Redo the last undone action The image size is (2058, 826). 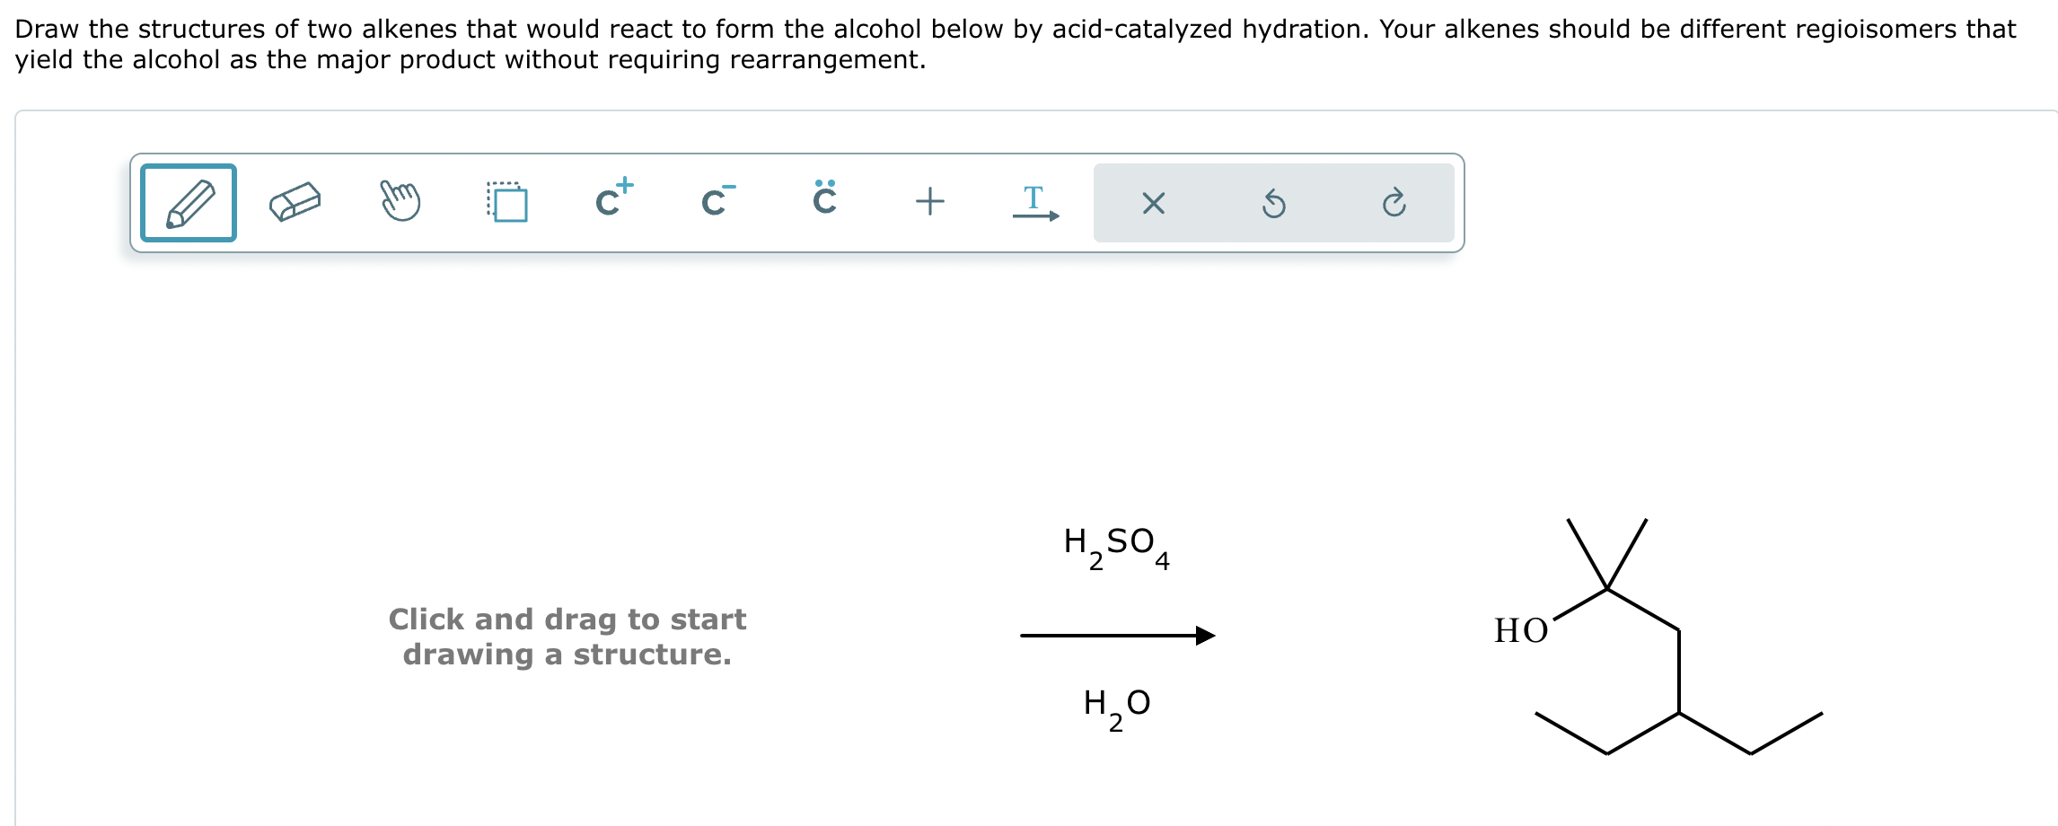click(1394, 204)
